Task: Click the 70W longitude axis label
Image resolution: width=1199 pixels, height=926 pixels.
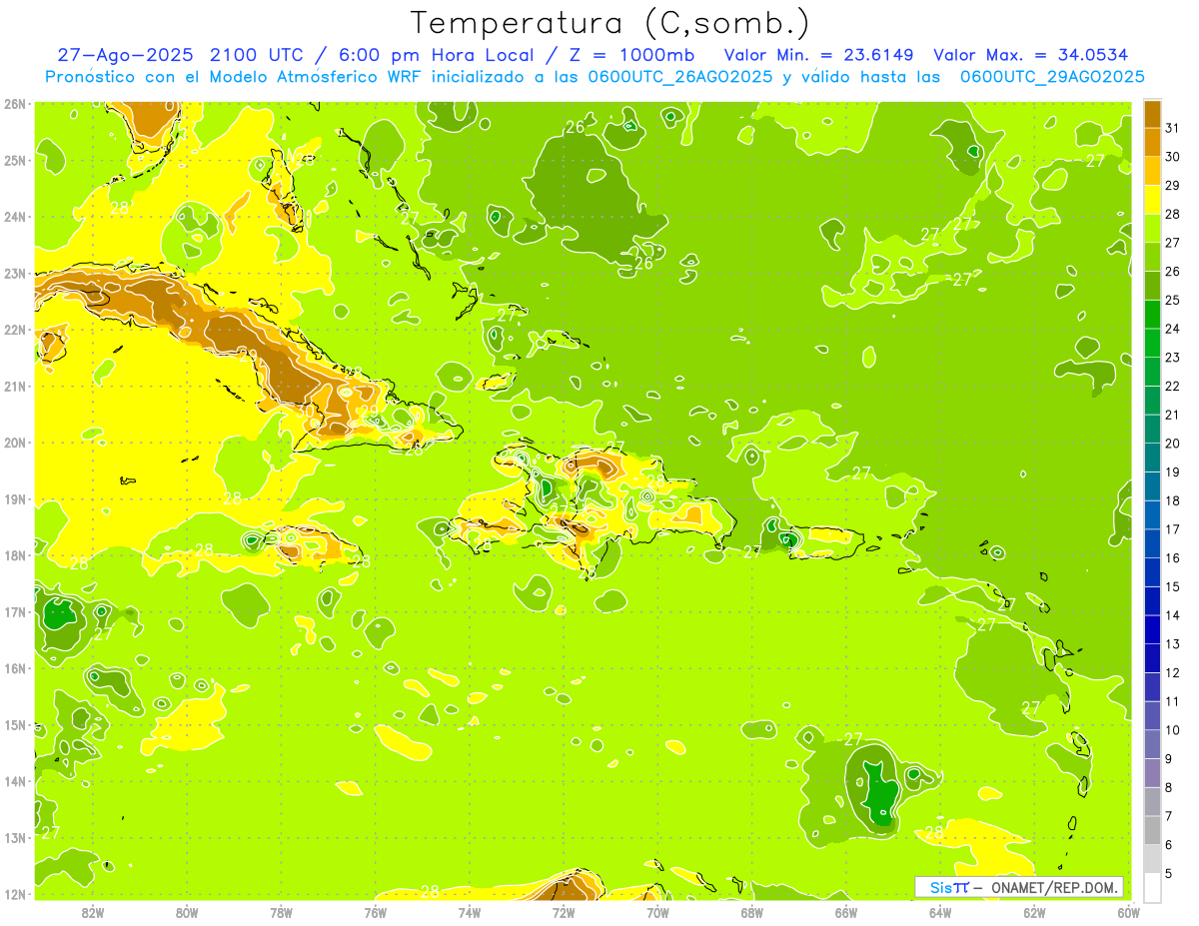Action: point(657,912)
